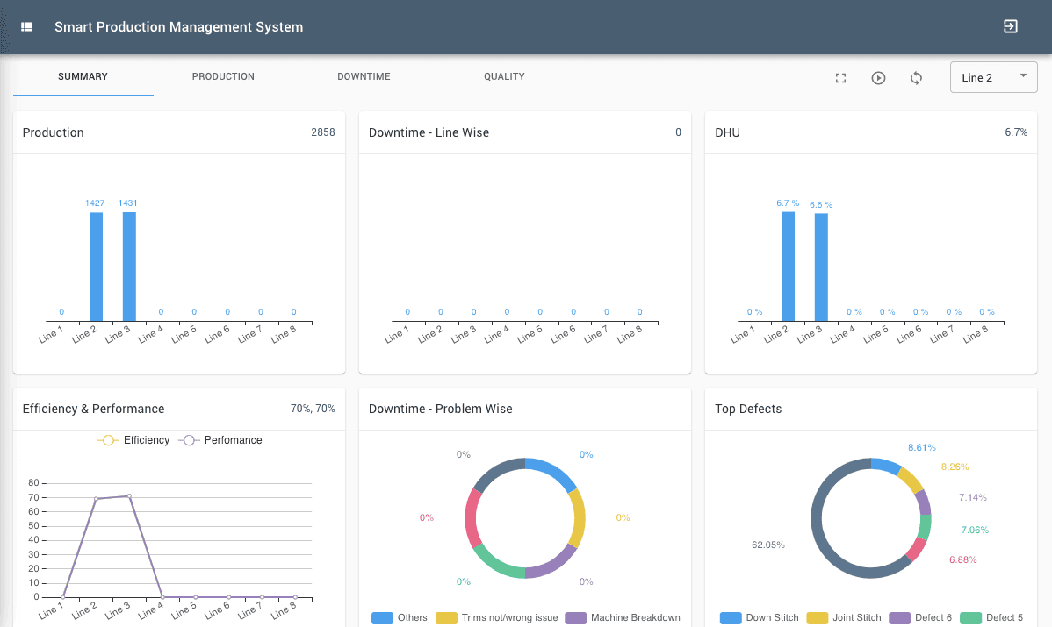Viewport: 1052px width, 627px height.
Task: Toggle the Perfomance series in chart legend
Action: (x=220, y=440)
